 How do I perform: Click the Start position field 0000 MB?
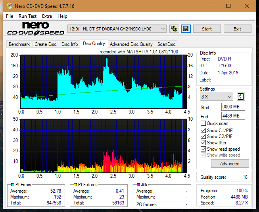tap(233, 107)
